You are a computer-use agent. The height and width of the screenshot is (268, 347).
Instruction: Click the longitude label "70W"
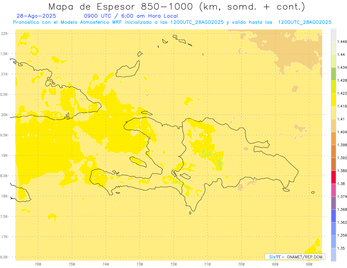(x=241, y=264)
